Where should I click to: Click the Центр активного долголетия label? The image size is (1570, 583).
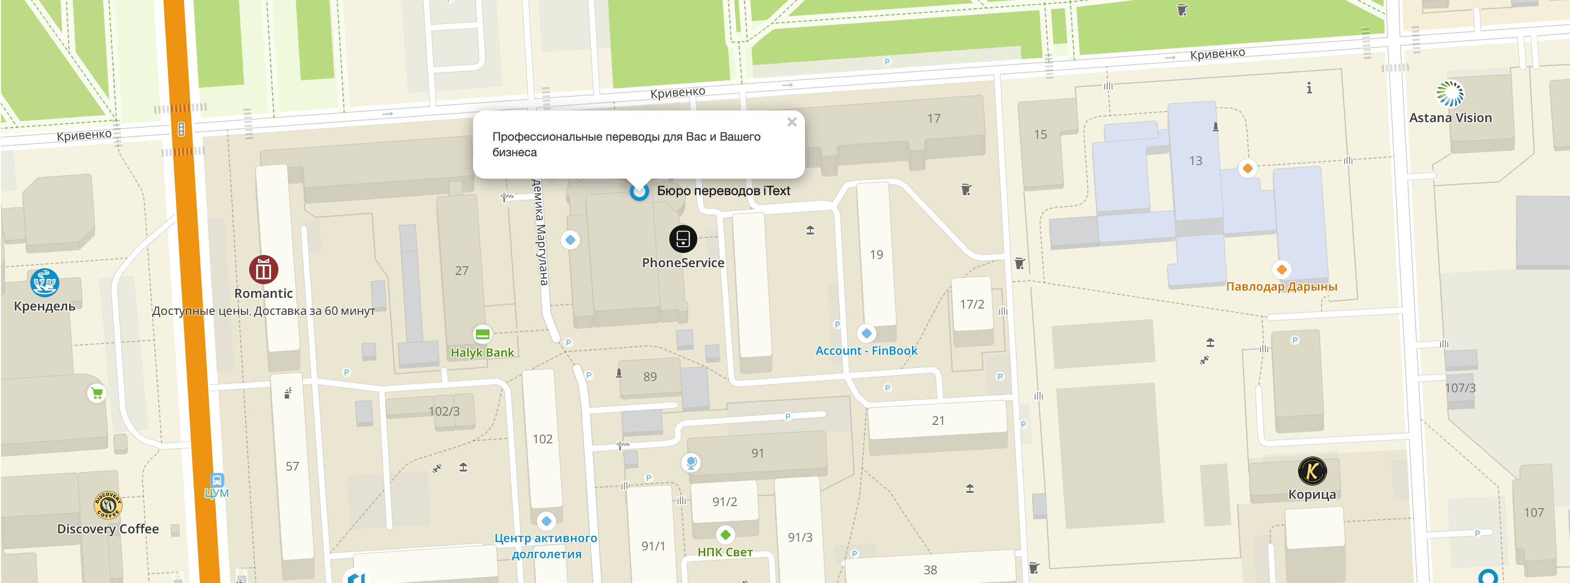coord(546,546)
